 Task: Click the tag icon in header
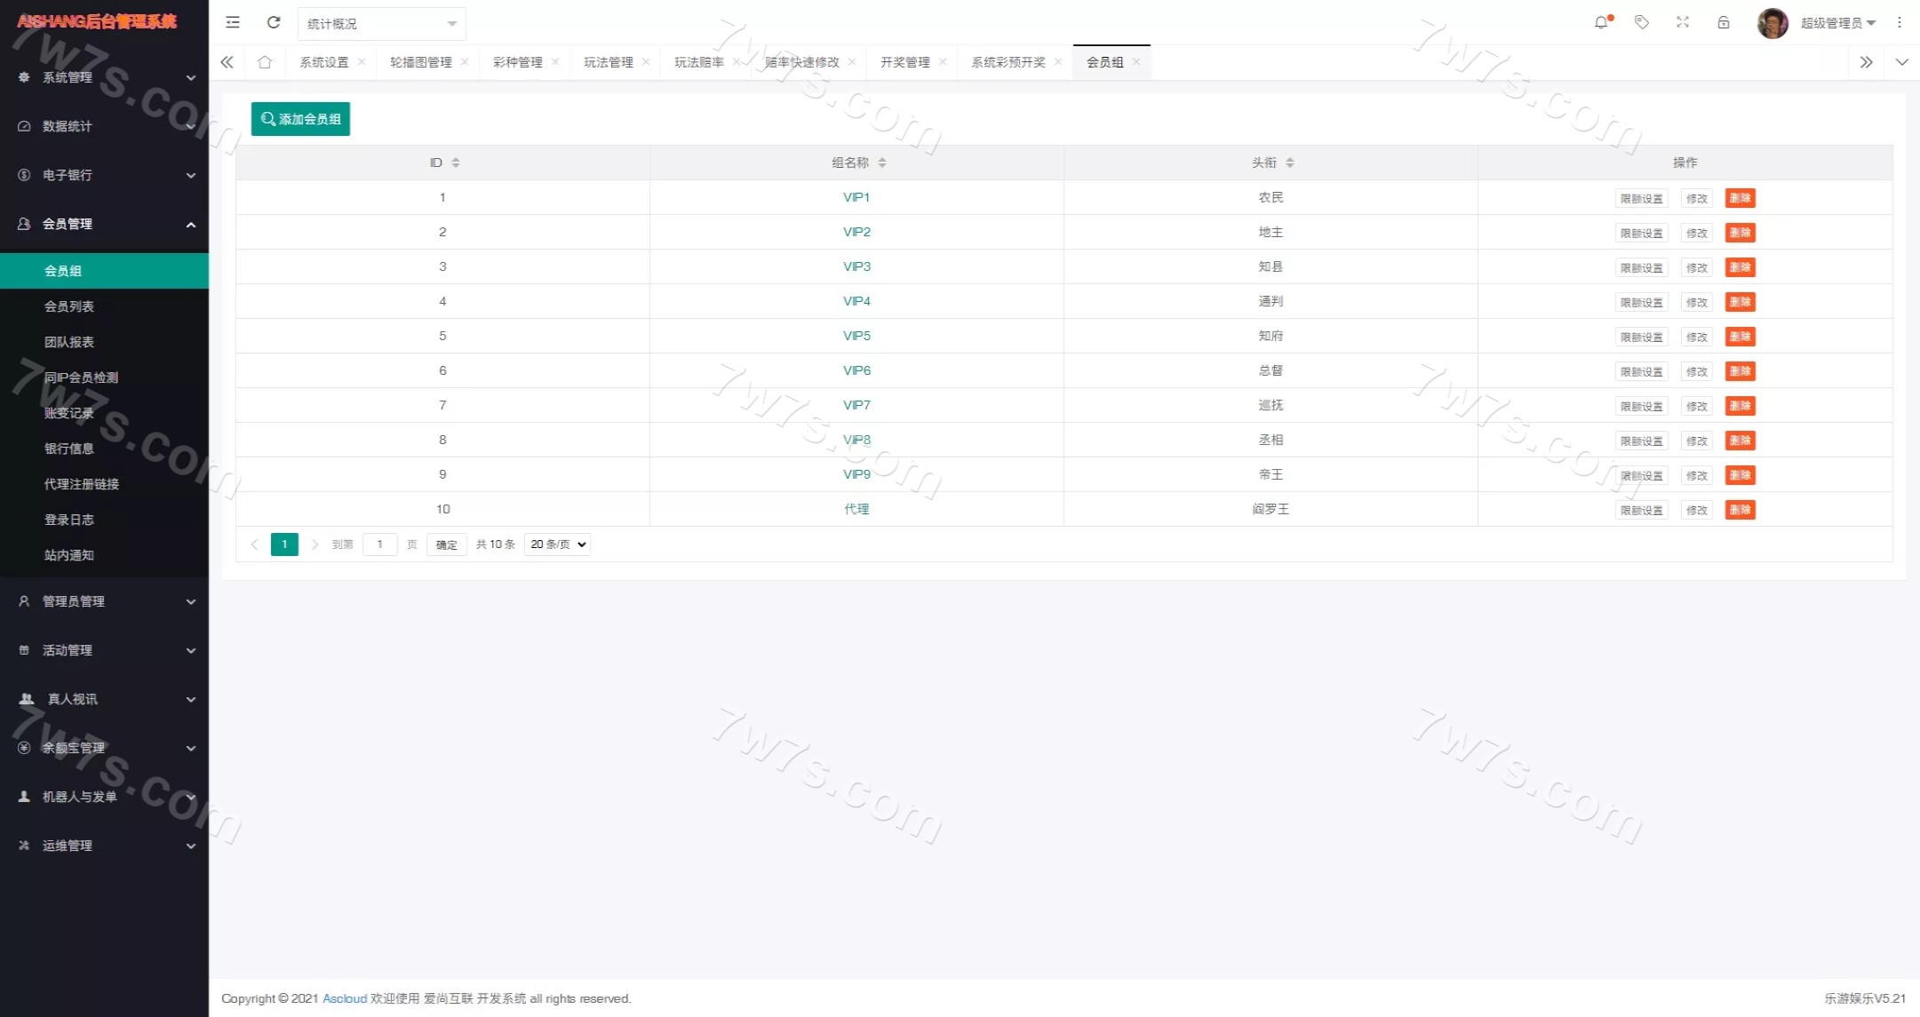1642,23
